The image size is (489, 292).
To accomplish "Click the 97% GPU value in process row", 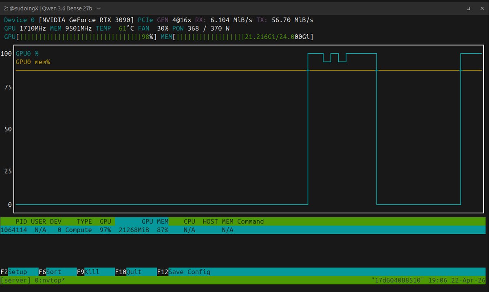I will point(105,230).
